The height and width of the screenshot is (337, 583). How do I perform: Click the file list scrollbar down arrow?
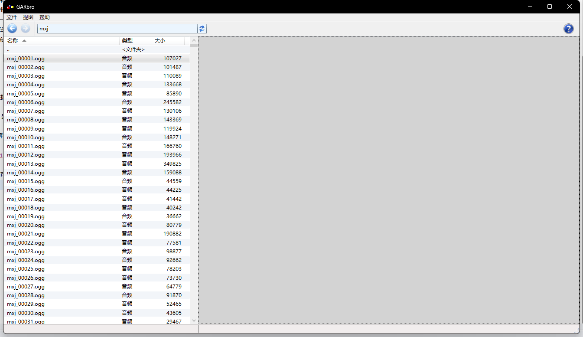(194, 321)
